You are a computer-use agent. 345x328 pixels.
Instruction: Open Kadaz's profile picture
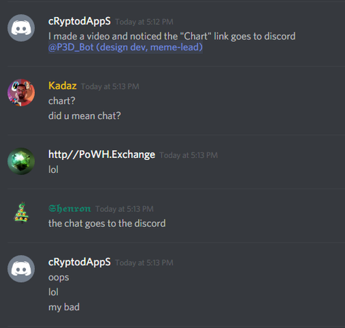point(21,93)
